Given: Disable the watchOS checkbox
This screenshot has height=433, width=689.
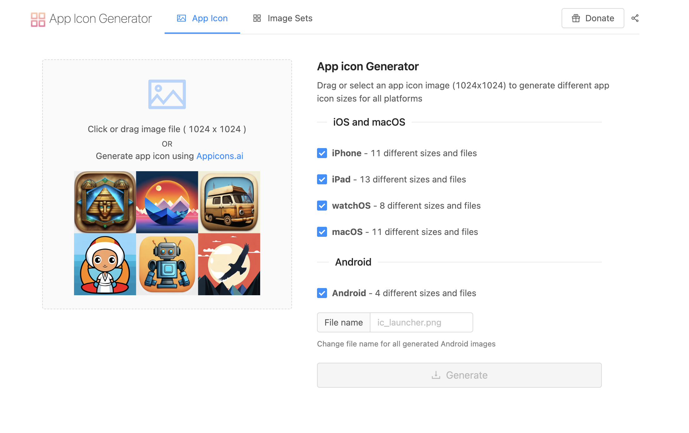Looking at the screenshot, I should coord(322,206).
